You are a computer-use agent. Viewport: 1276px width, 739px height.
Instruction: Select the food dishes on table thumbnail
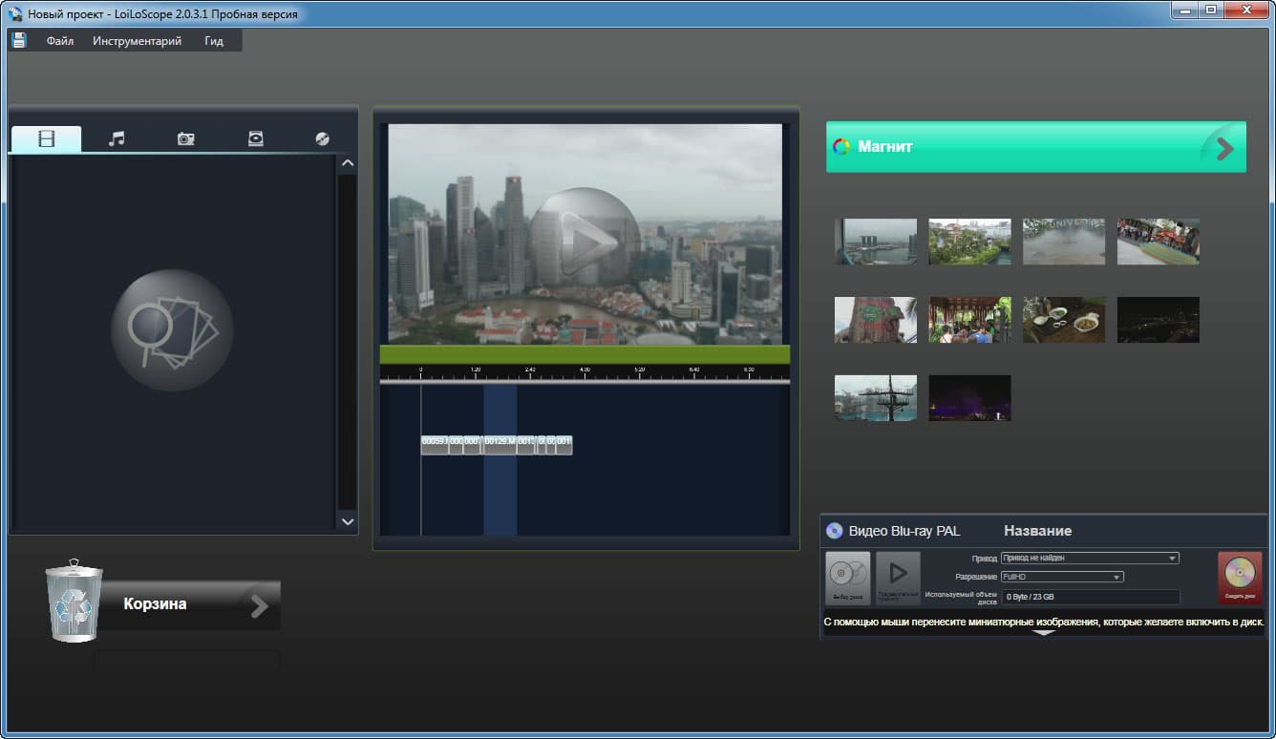tap(1064, 320)
